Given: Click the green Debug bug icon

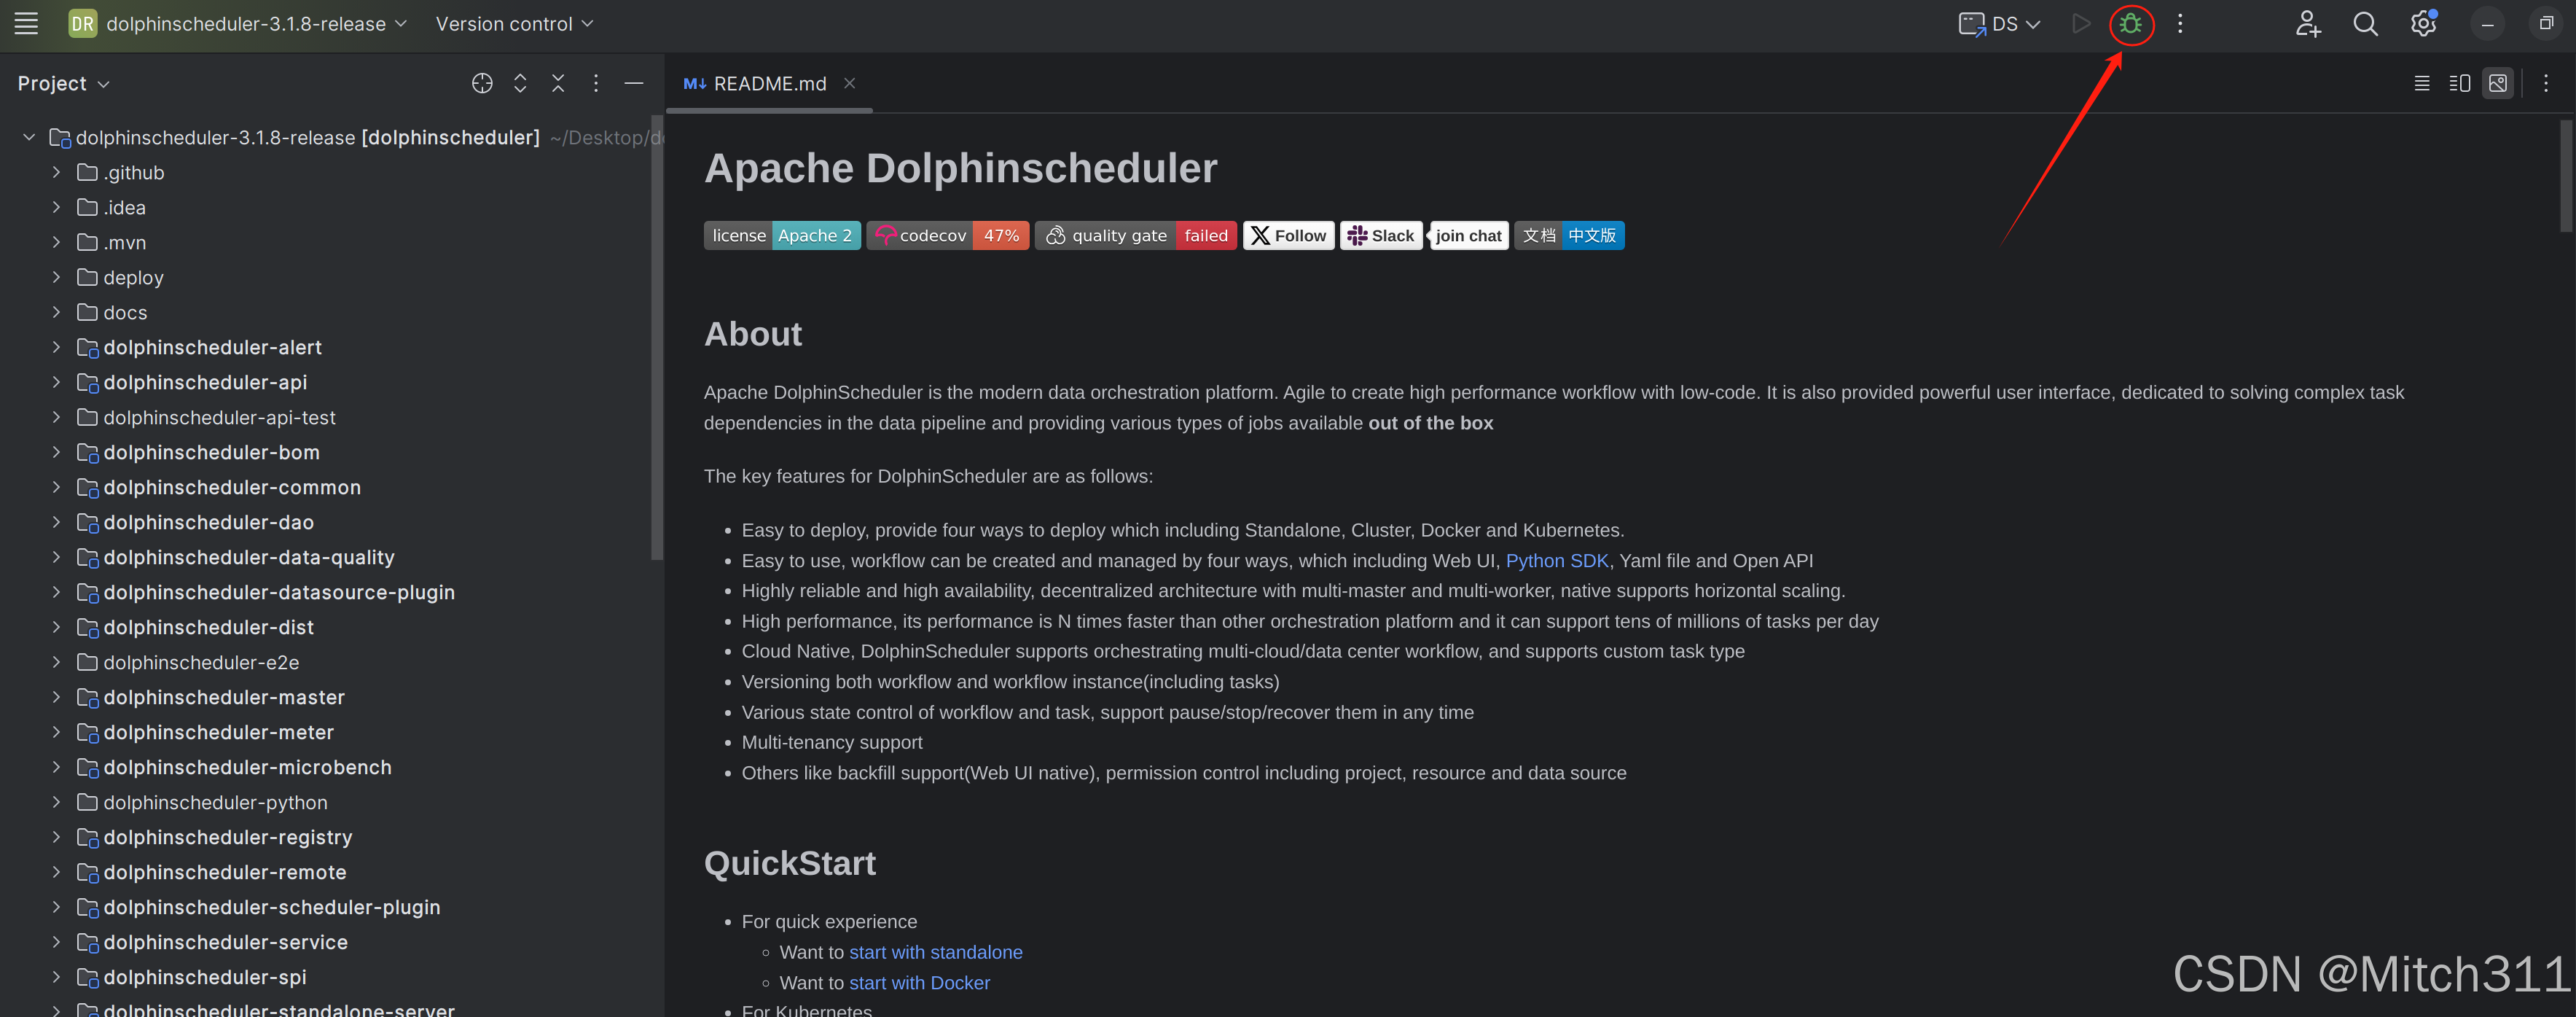Looking at the screenshot, I should coord(2130,24).
